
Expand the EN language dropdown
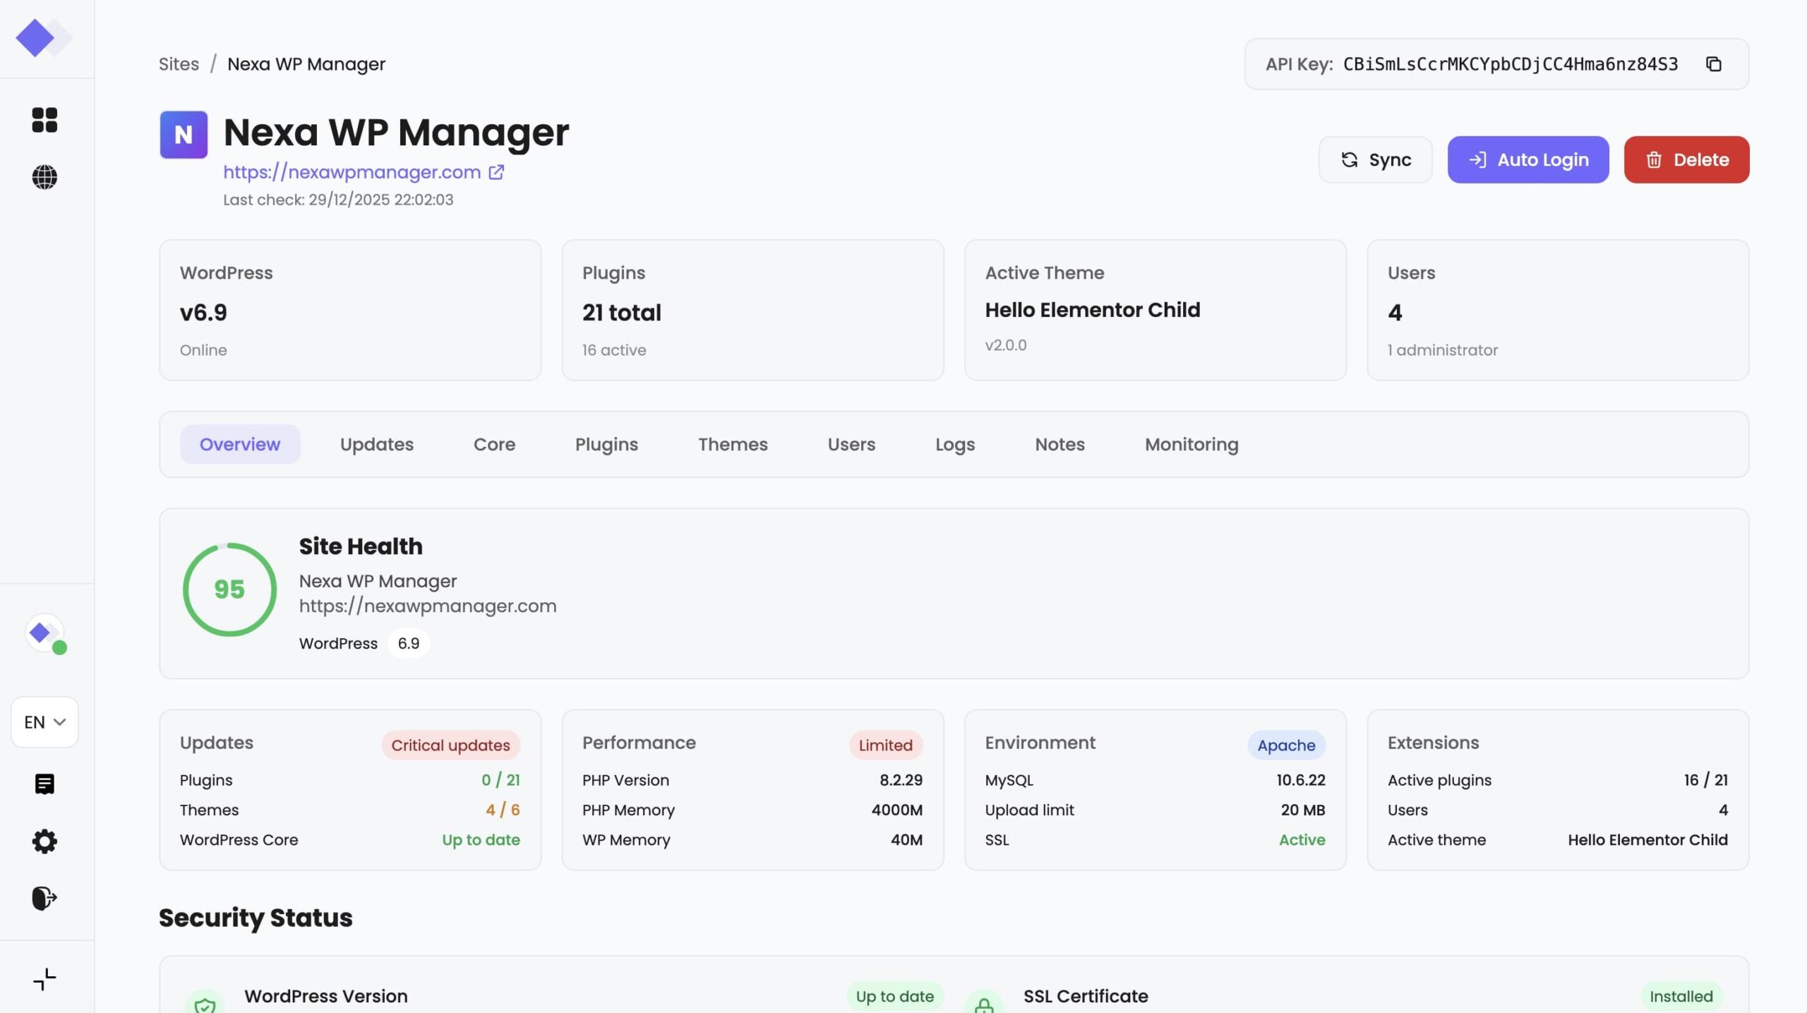(x=44, y=722)
